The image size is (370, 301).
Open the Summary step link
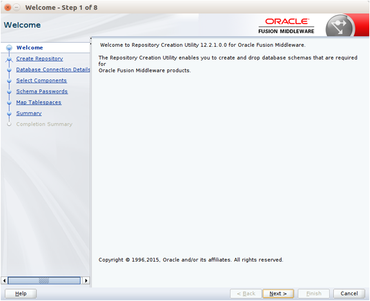(x=29, y=113)
